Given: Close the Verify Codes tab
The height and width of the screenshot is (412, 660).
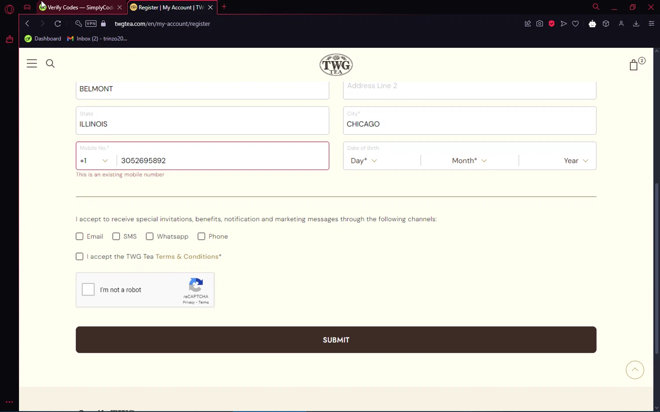Looking at the screenshot, I should click(x=120, y=7).
